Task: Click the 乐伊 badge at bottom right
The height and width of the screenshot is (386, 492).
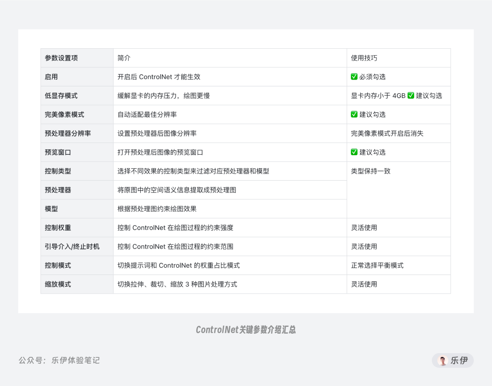Action: pos(452,360)
